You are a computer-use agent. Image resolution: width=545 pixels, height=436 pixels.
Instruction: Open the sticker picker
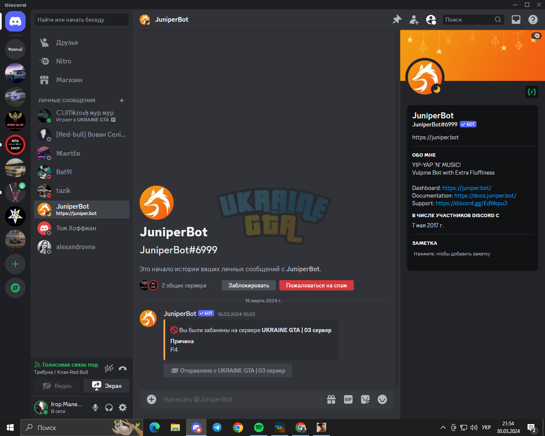[365, 399]
